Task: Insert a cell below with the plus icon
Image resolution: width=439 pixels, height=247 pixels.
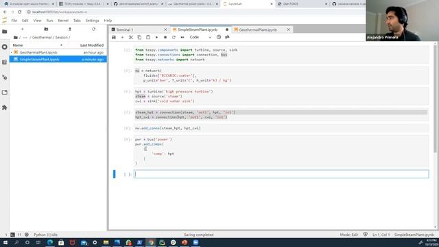Action: tap(122, 37)
